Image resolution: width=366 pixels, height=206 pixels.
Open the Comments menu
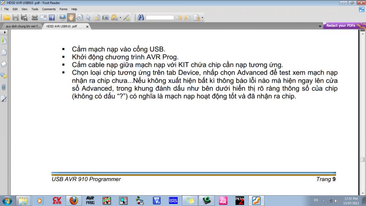click(49, 9)
